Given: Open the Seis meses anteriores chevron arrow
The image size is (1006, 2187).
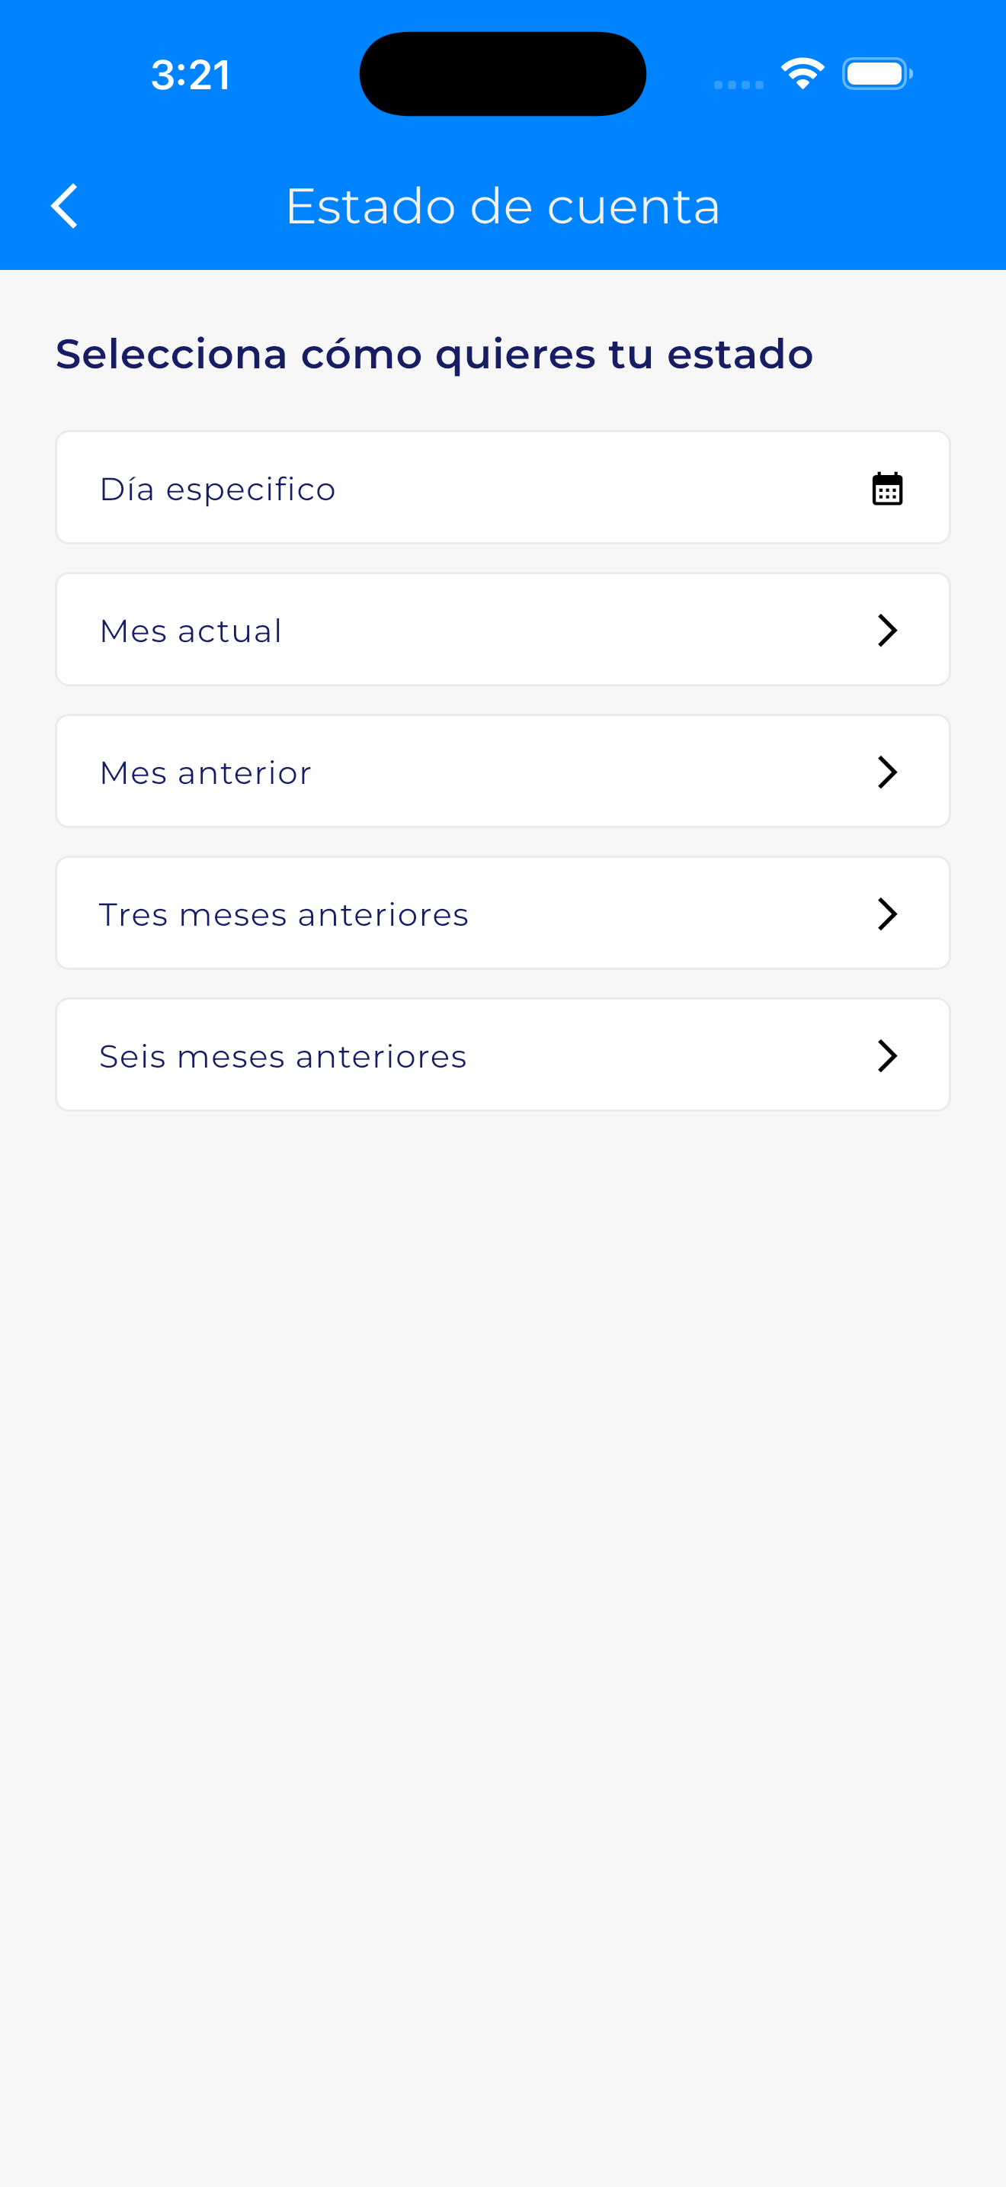Looking at the screenshot, I should click(x=887, y=1056).
